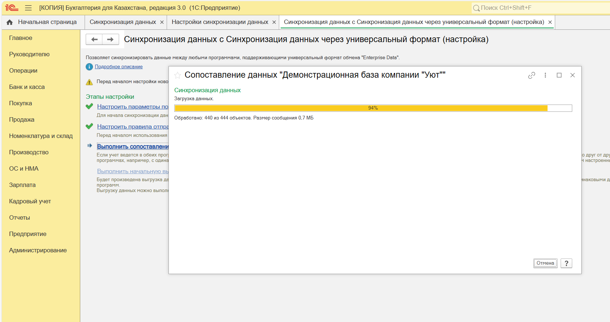Open the 'Банк и касса' section
The width and height of the screenshot is (610, 322).
click(x=27, y=87)
